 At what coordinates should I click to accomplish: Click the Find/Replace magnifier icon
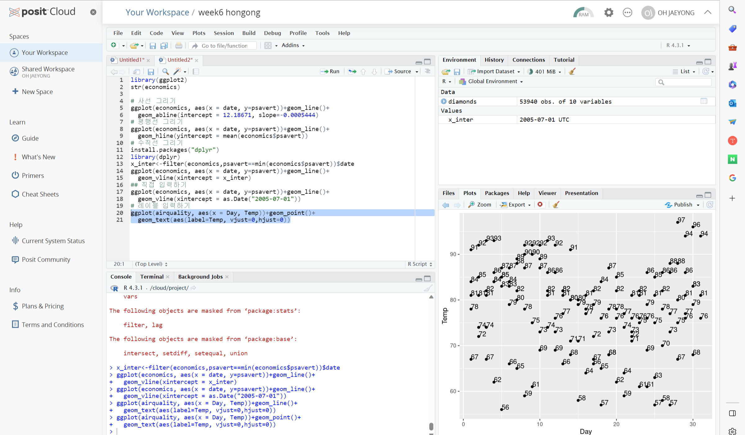pyautogui.click(x=165, y=72)
